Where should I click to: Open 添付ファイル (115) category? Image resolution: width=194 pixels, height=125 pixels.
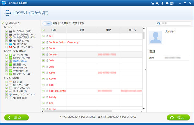click(22, 74)
